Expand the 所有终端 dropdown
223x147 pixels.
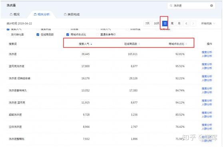[x=208, y=24]
